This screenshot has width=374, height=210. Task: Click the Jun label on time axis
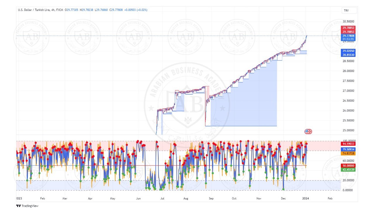[138, 198]
